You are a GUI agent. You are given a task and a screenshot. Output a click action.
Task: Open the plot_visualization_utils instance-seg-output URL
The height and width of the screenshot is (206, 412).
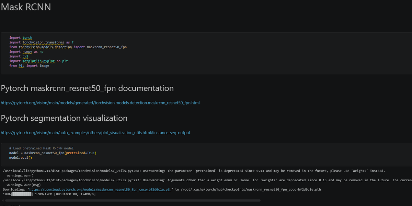[x=95, y=133]
